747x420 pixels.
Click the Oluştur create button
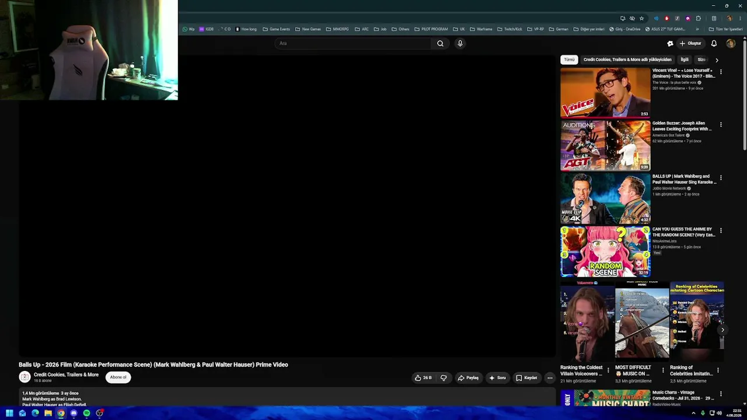pyautogui.click(x=690, y=43)
